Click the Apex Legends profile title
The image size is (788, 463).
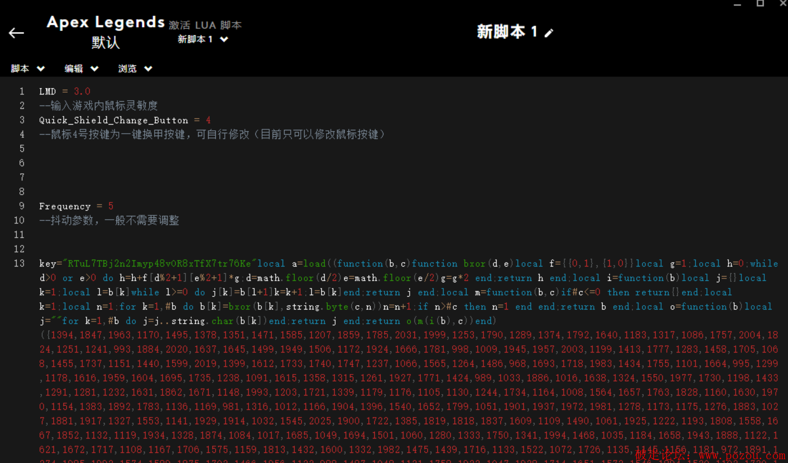[106, 22]
